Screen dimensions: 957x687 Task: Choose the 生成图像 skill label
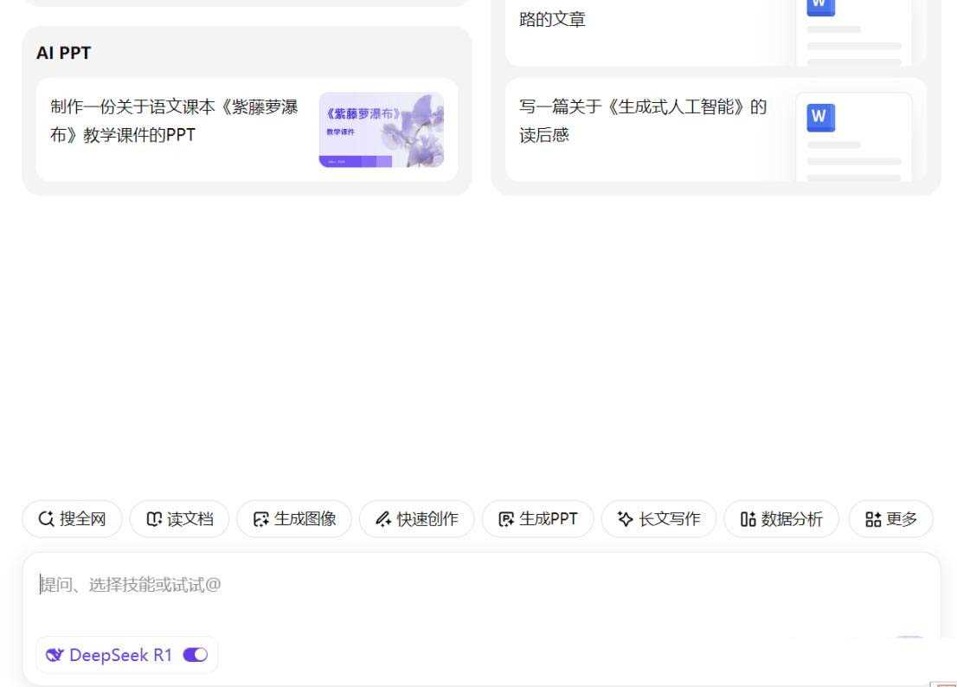point(305,519)
